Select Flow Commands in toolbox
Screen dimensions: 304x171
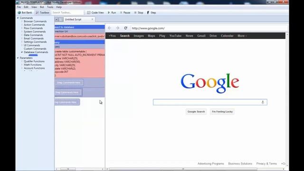33,28
